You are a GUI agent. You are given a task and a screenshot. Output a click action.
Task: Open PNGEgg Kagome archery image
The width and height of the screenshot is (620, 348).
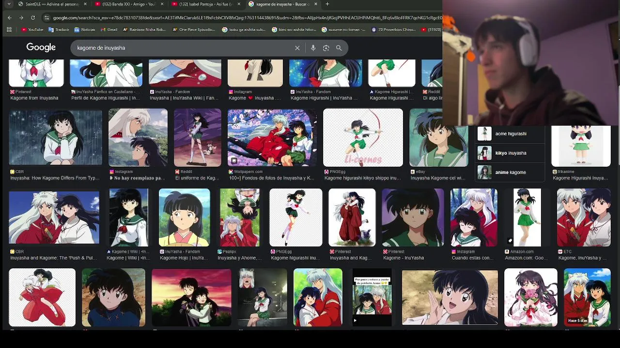[363, 137]
